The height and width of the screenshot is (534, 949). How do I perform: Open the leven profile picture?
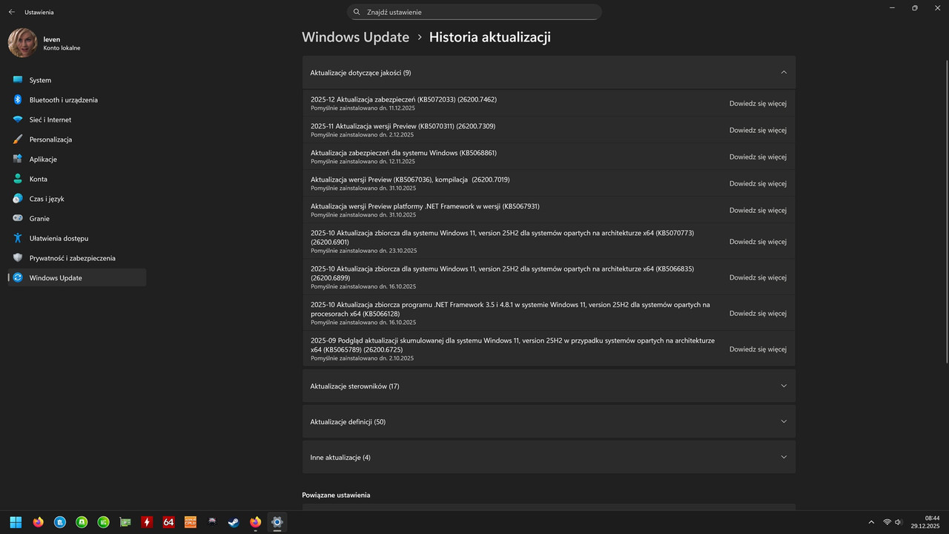(22, 43)
